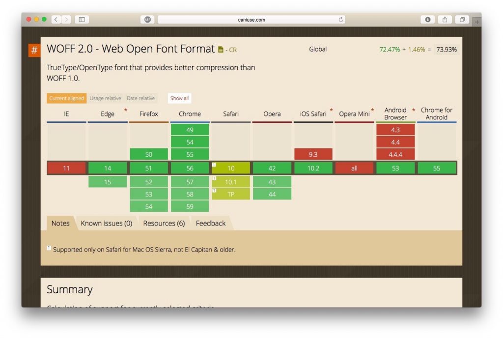Click the Global usage label
503x338 pixels.
pyautogui.click(x=318, y=49)
